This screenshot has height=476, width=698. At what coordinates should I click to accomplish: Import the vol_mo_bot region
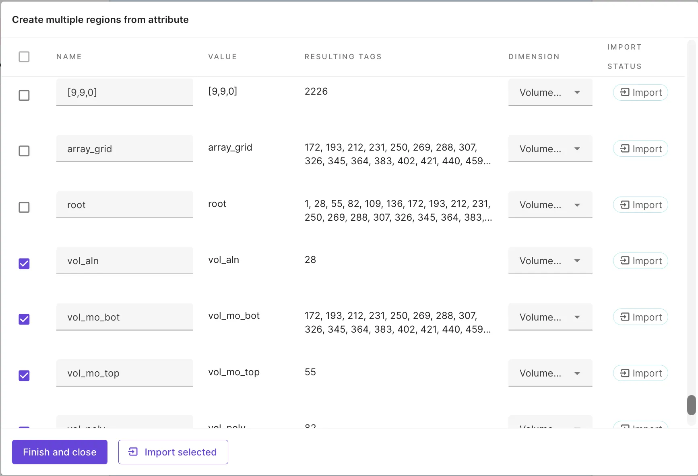pos(640,317)
